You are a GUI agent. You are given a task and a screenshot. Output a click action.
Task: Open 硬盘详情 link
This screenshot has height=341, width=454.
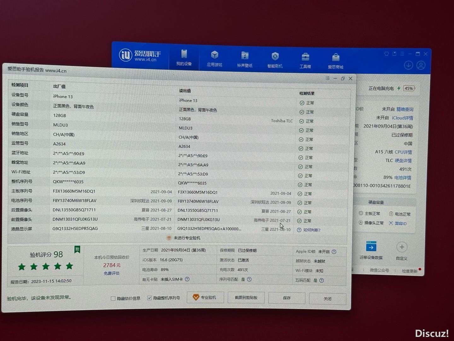[403, 161]
